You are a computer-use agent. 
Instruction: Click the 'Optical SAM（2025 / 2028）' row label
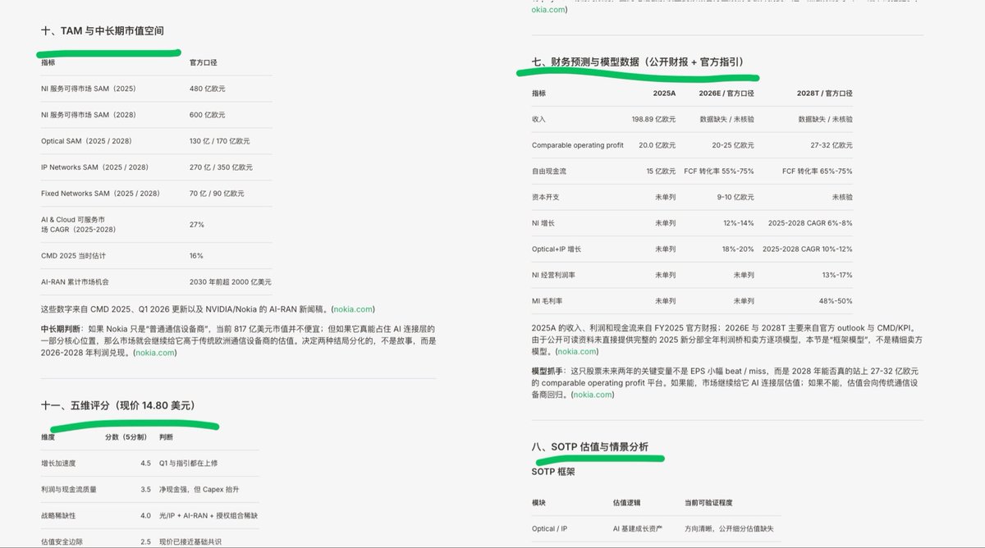coord(89,141)
